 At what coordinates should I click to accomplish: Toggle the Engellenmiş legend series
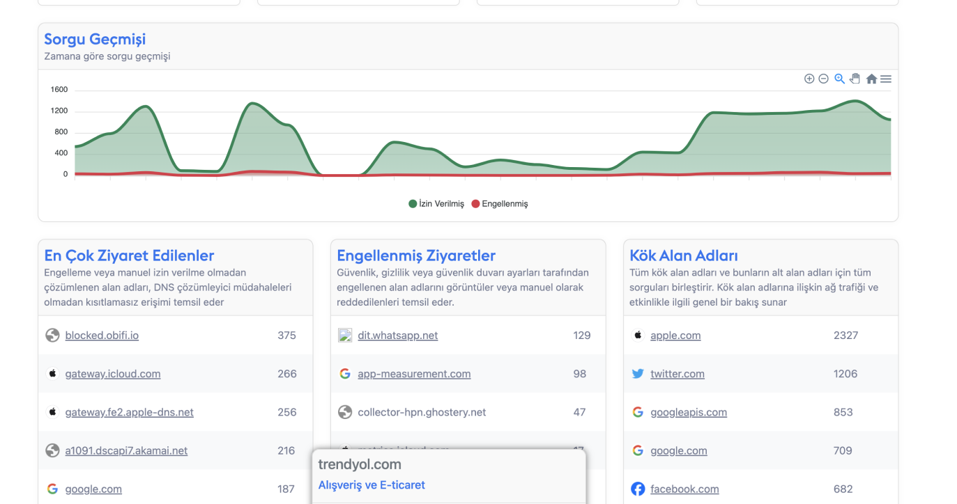tap(500, 204)
